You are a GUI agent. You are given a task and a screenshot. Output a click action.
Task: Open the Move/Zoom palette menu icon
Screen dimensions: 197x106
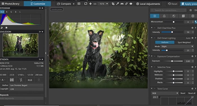pos(40,32)
